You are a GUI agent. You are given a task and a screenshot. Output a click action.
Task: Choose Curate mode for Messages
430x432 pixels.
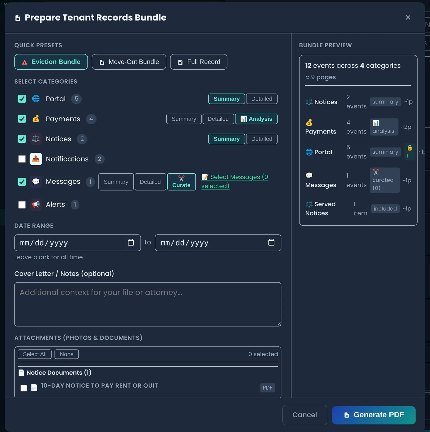(x=181, y=182)
